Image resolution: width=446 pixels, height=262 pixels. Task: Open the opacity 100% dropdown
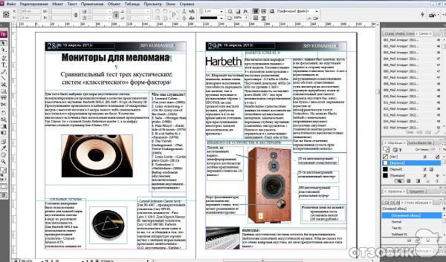[x=246, y=18]
